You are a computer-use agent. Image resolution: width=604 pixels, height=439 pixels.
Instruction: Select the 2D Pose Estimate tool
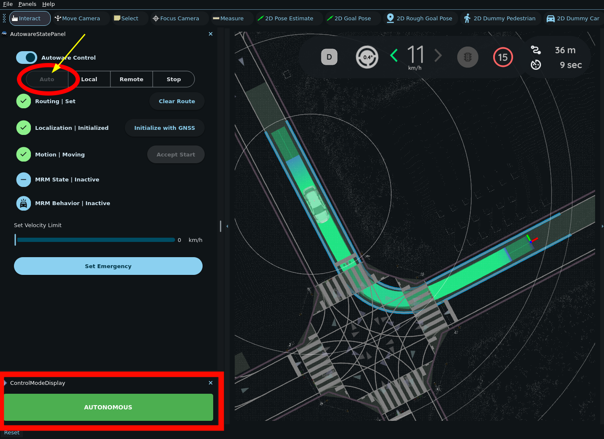(x=286, y=19)
